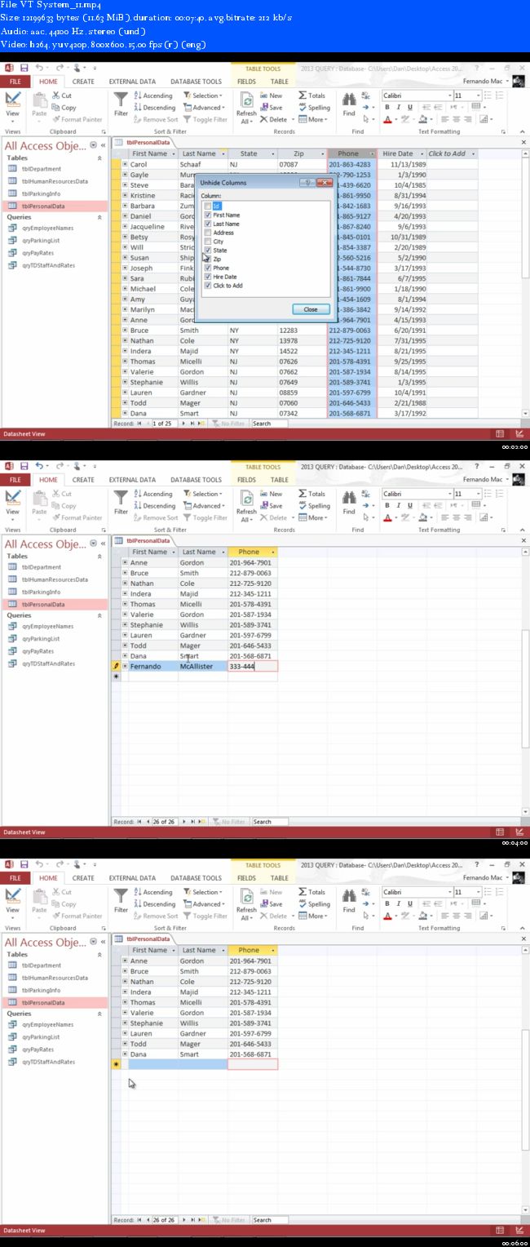Screen dimensions: 530x1247
Task: Open qryParkingList query in the 00:04:00 frame
Action: coord(41,639)
